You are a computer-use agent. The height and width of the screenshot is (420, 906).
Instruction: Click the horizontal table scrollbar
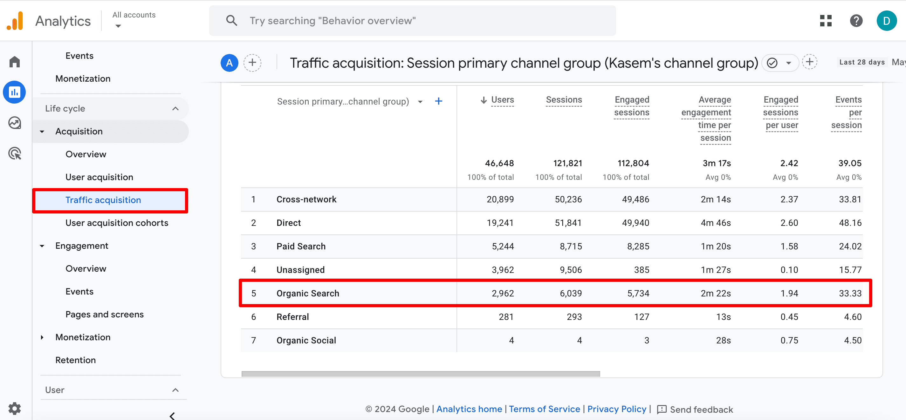point(421,374)
